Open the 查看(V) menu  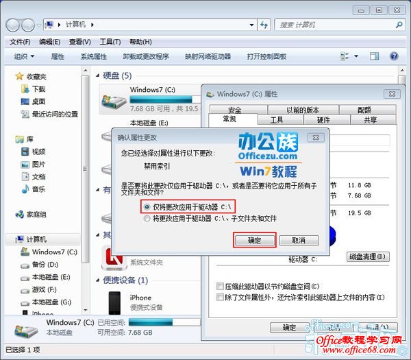[79, 42]
